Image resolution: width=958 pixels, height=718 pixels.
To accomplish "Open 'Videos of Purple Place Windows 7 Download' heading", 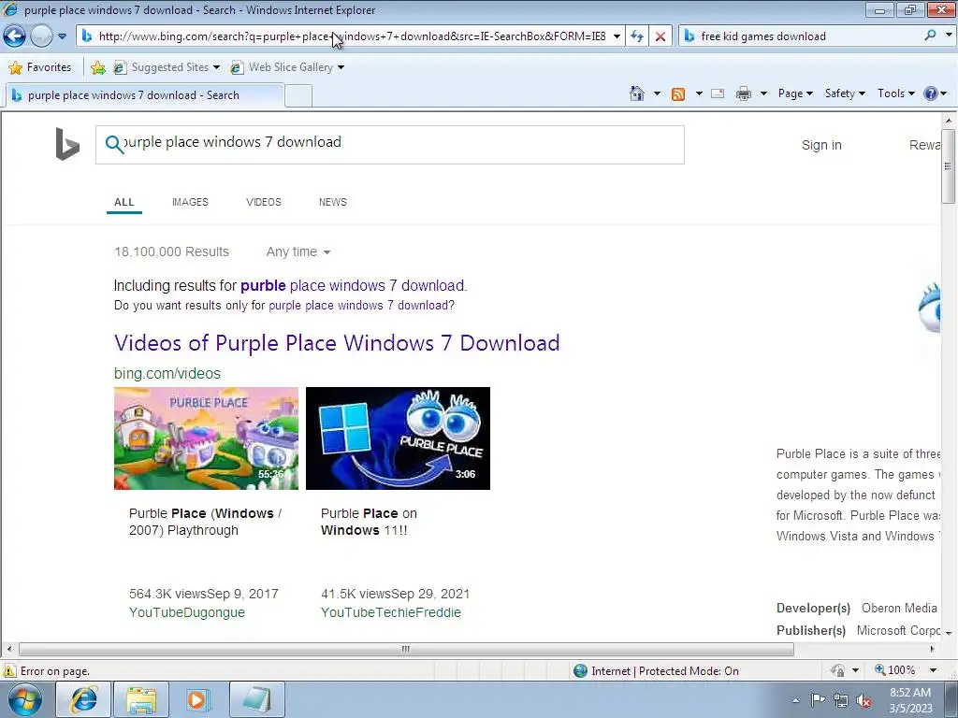I will (337, 343).
